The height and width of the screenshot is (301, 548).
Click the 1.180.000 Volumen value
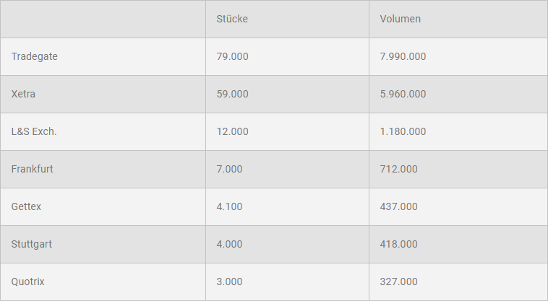(x=403, y=131)
